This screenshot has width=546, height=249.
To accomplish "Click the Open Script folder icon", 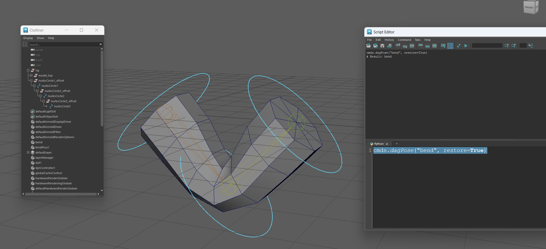I will [368, 46].
